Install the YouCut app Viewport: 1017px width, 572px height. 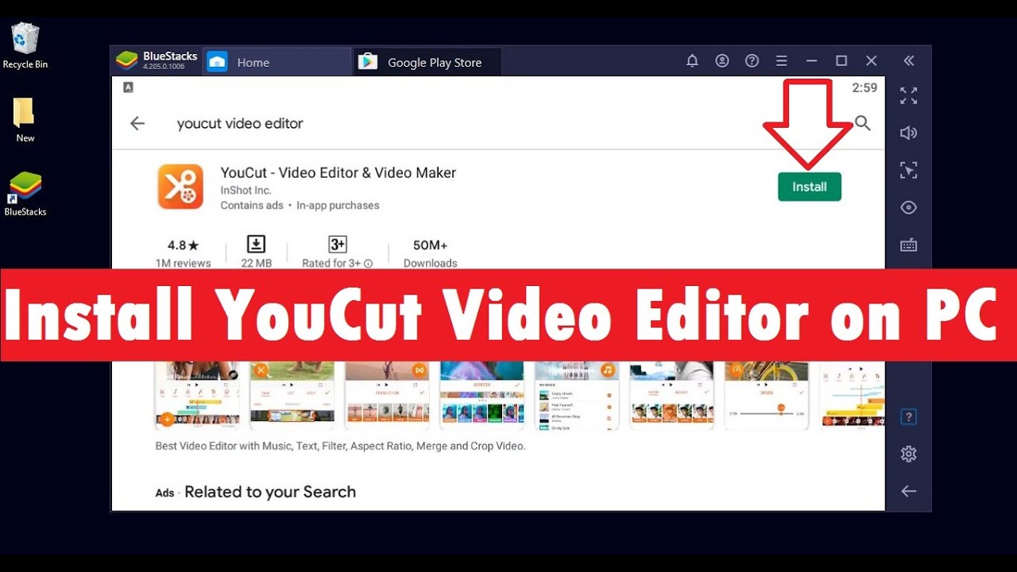[x=810, y=187]
